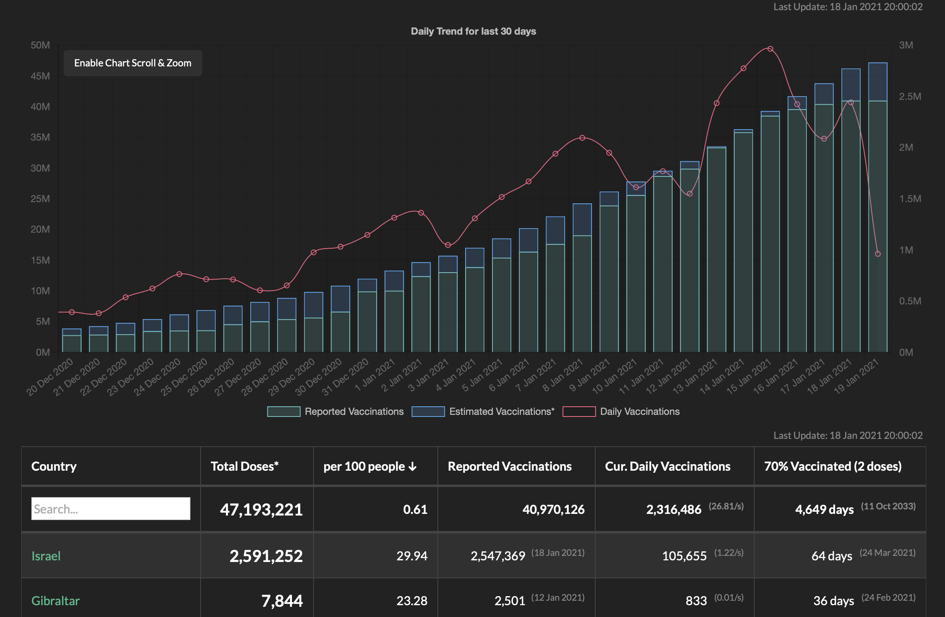This screenshot has height=617, width=945.
Task: Click the Search country input field
Action: point(110,509)
